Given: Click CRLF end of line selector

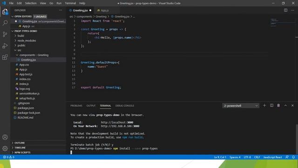Looking at the screenshot, I should (x=257, y=157).
